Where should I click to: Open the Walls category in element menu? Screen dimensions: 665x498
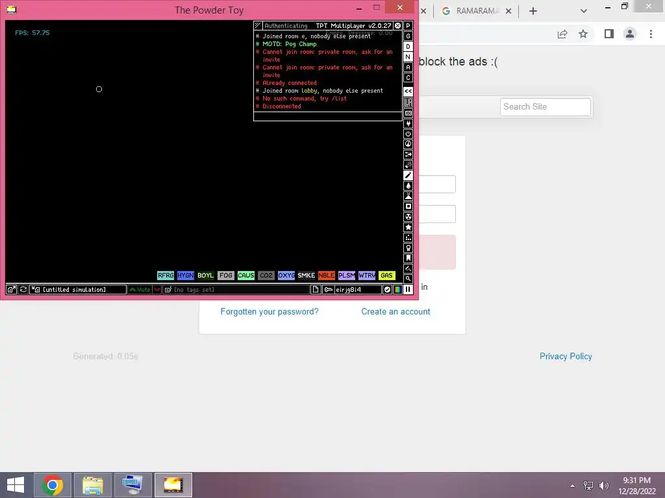coord(408,113)
